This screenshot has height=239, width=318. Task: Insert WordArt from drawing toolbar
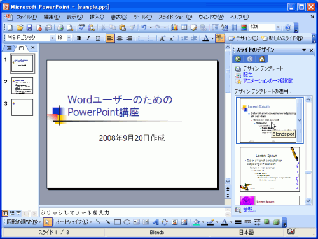tap(155, 222)
